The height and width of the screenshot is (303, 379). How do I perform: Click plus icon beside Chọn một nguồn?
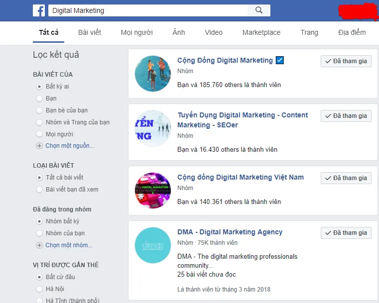pos(39,146)
